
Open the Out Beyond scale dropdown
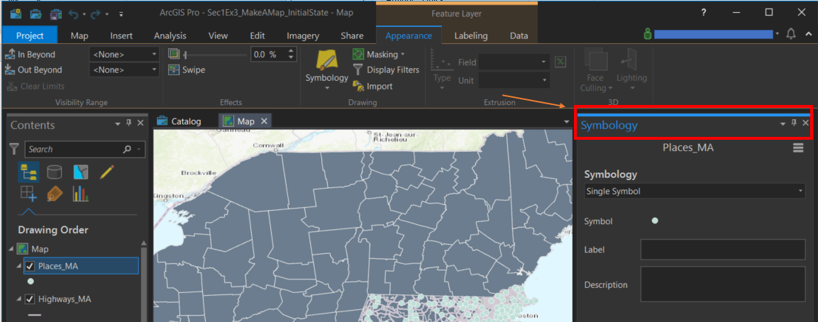click(124, 70)
